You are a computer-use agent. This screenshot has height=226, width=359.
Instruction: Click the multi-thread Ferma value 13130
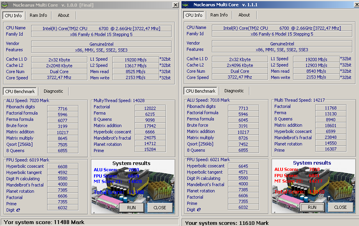coord(331,113)
